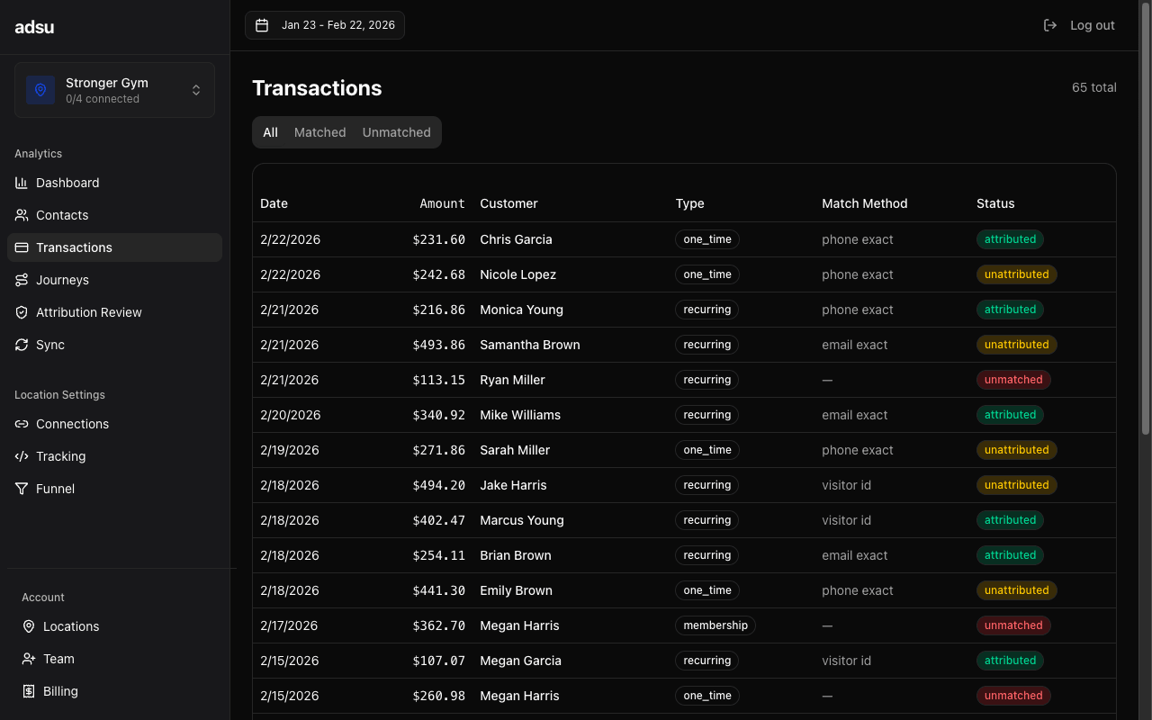The height and width of the screenshot is (720, 1152).
Task: Keep the All filter selected
Action: [x=270, y=132]
